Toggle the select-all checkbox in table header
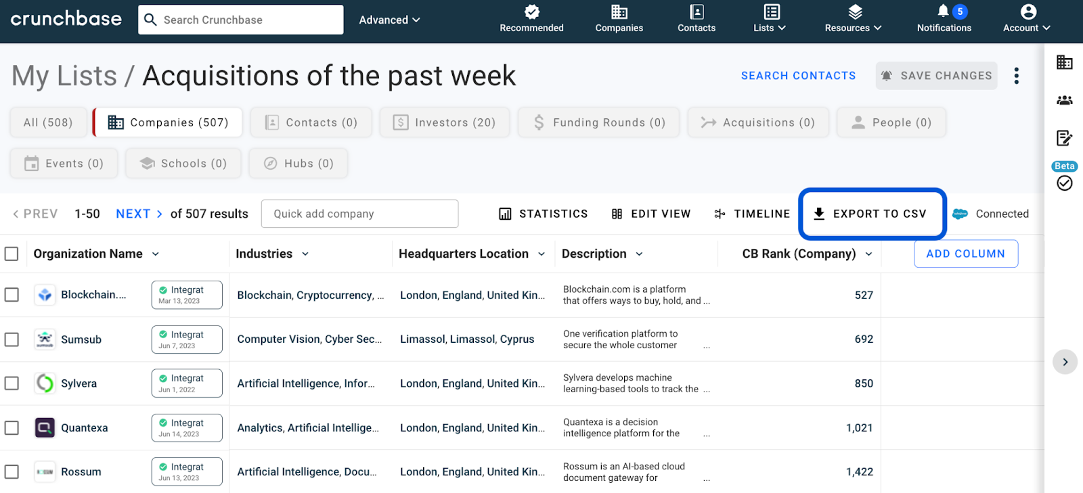The image size is (1083, 493). click(x=12, y=254)
